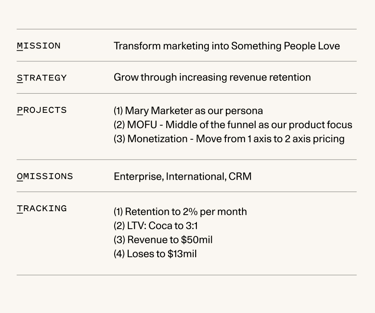Click the TRACKING section label
Viewport: 375px width, 313px height.
pos(42,209)
